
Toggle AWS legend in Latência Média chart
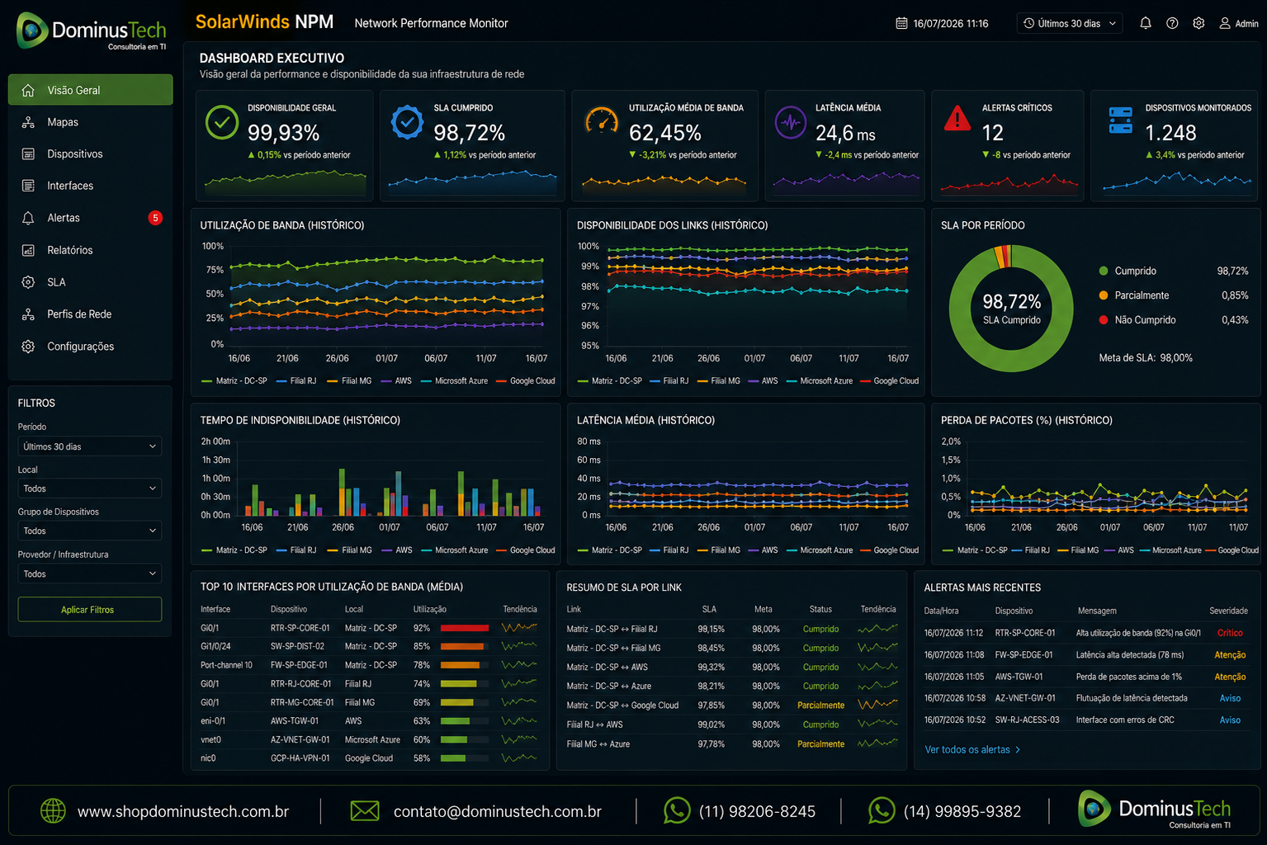click(764, 550)
